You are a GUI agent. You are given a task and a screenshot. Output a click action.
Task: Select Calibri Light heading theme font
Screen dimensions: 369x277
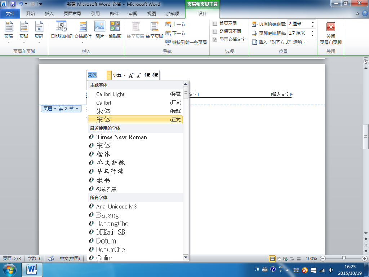pyautogui.click(x=135, y=94)
